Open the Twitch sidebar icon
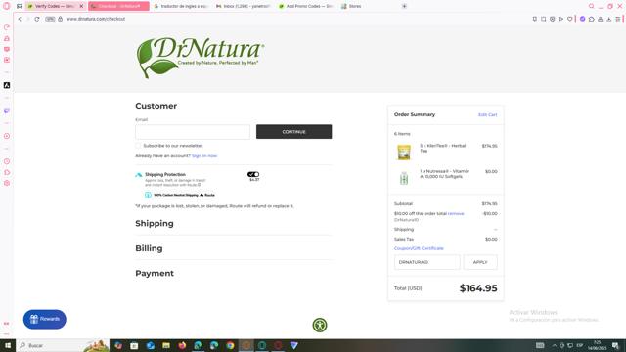The width and height of the screenshot is (626, 352). tap(7, 110)
